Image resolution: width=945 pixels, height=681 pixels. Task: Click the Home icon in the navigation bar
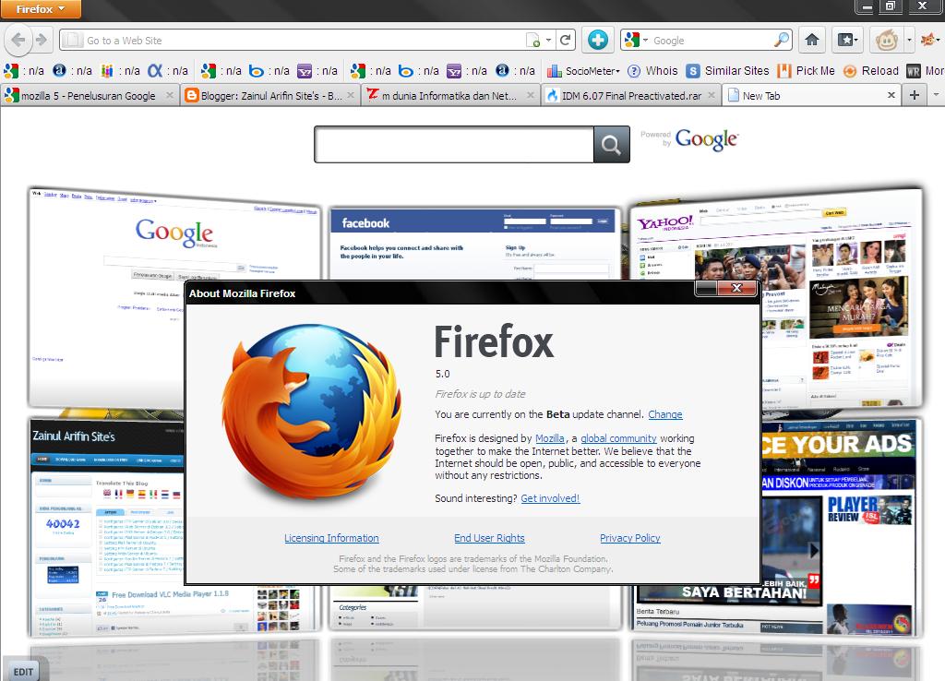tap(811, 41)
